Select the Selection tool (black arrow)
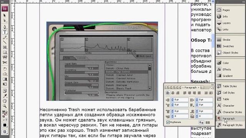 [x=5, y=15]
